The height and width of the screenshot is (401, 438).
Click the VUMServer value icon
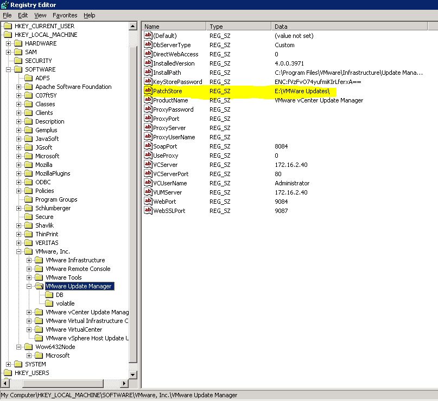(x=148, y=192)
